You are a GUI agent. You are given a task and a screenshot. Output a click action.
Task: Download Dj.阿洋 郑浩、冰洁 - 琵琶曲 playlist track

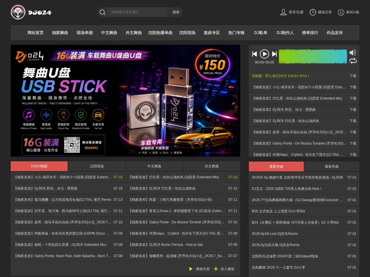coord(353,110)
